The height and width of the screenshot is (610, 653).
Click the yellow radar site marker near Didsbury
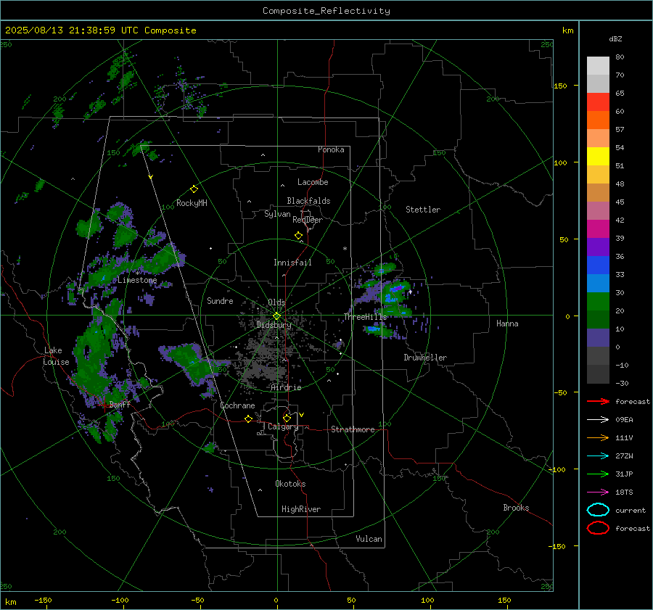pos(276,316)
